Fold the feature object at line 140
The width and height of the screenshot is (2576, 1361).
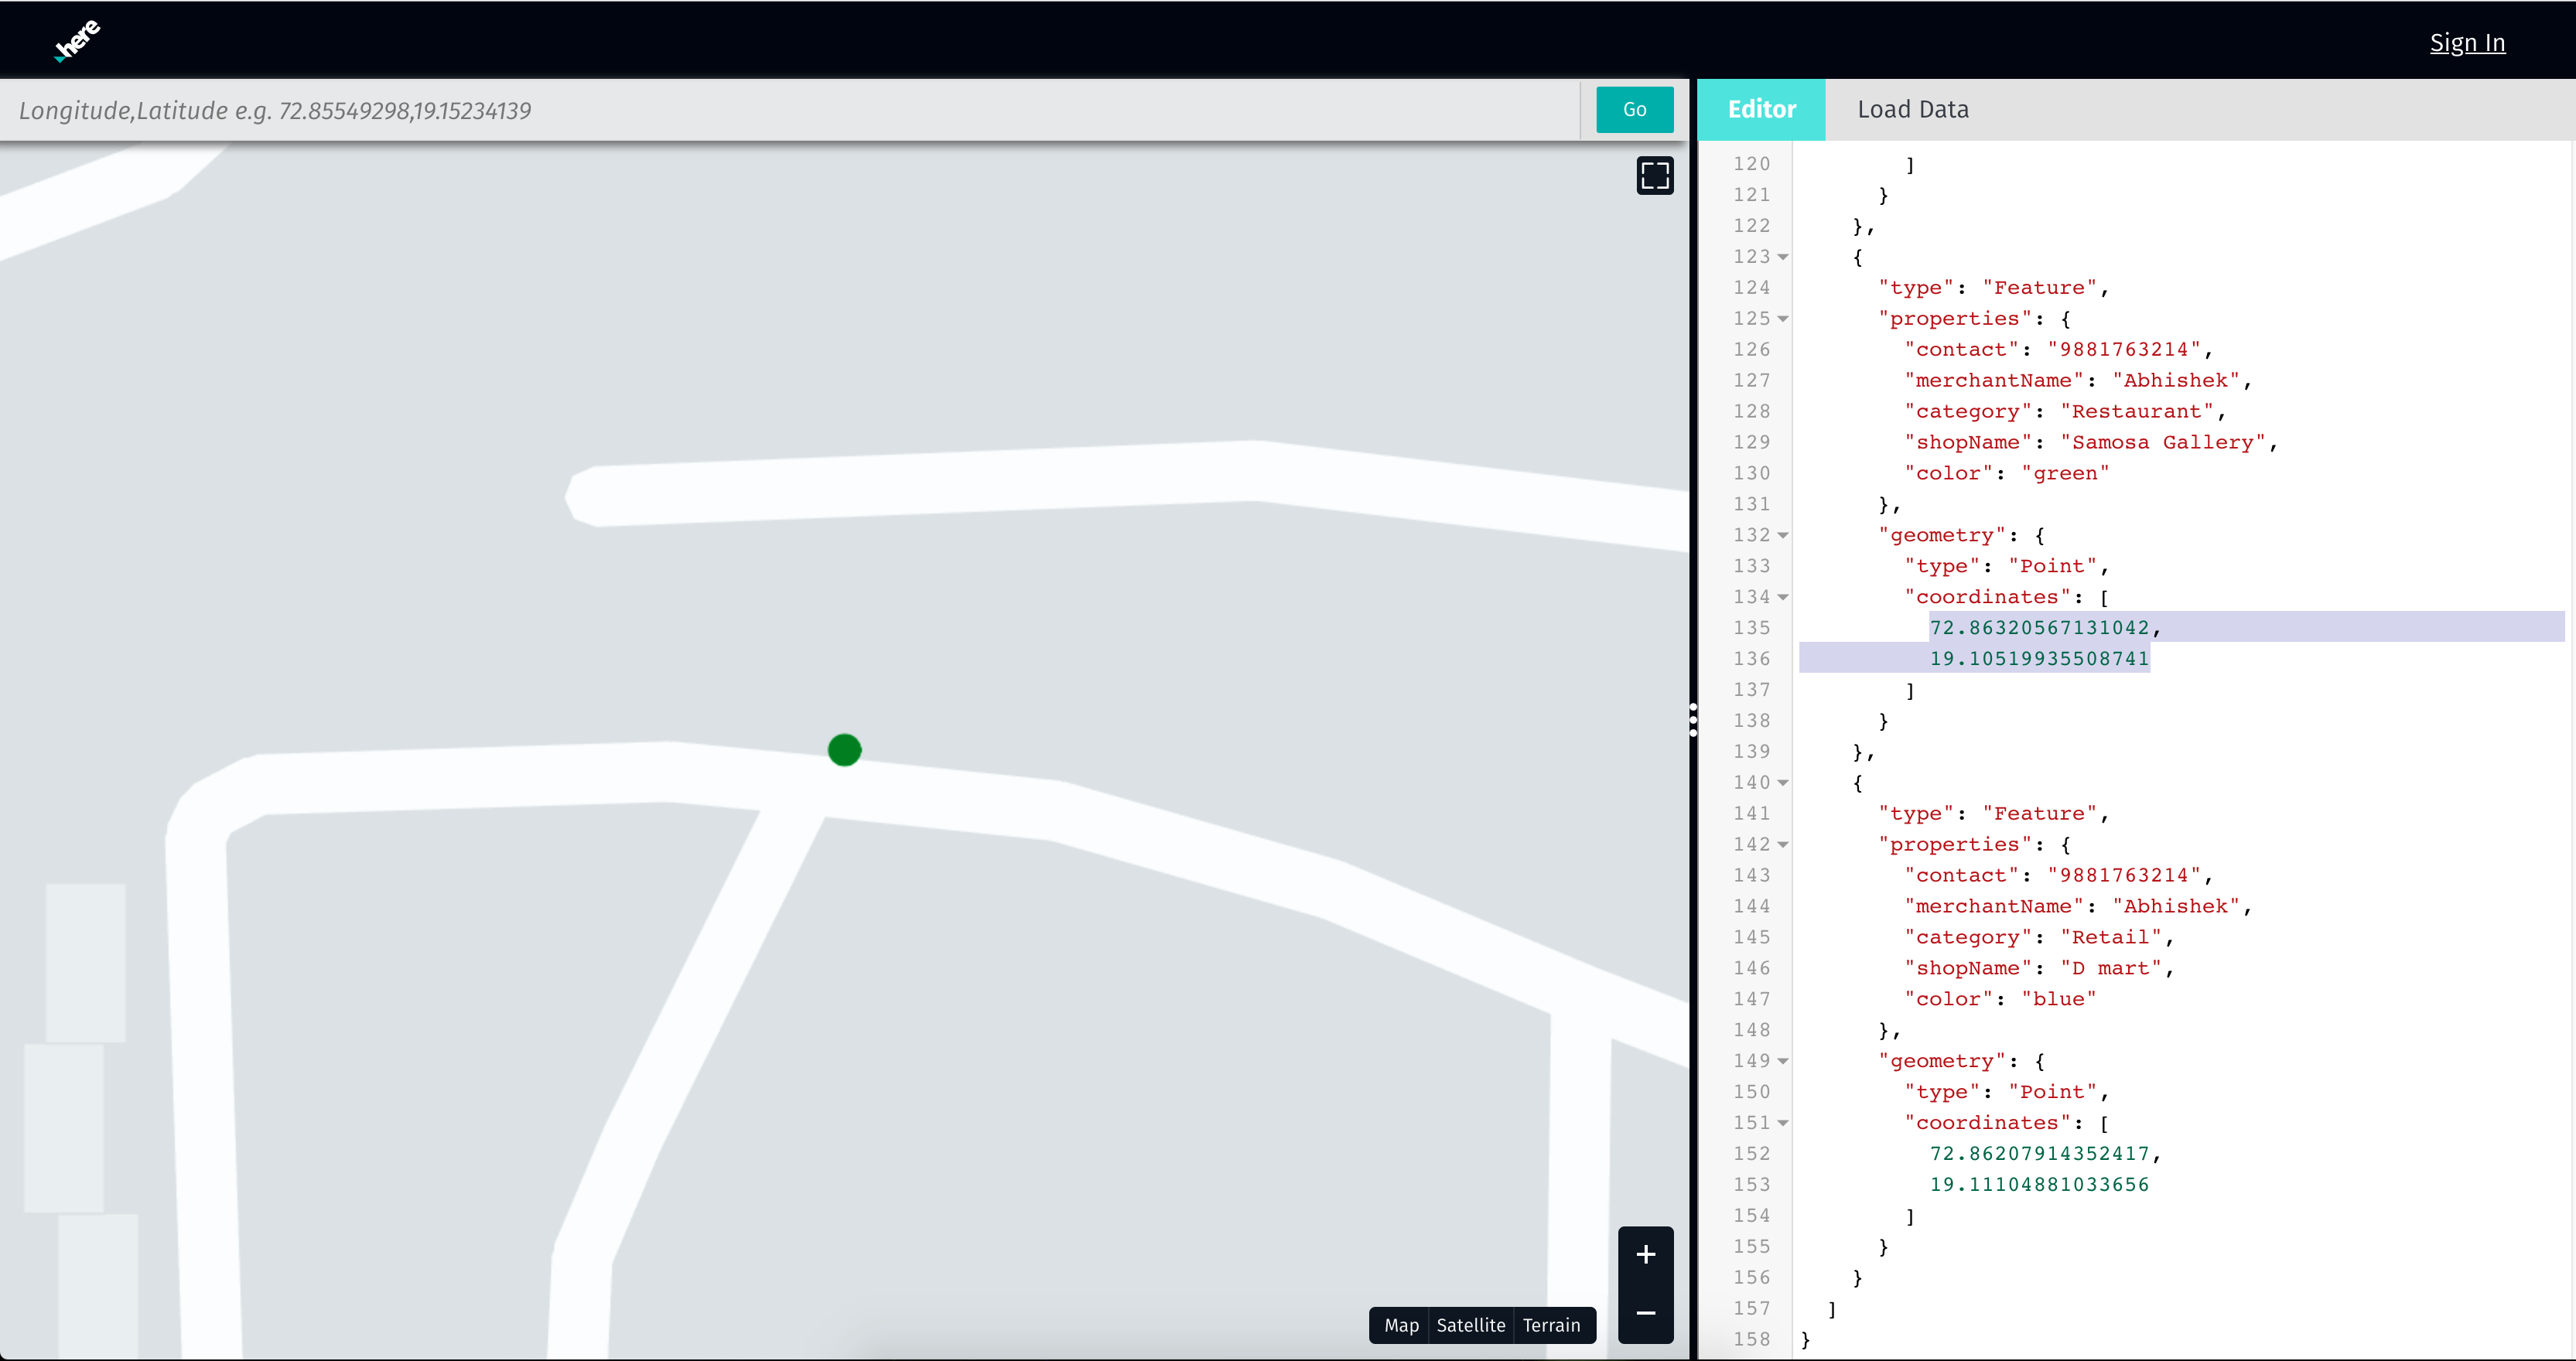[x=1783, y=783]
